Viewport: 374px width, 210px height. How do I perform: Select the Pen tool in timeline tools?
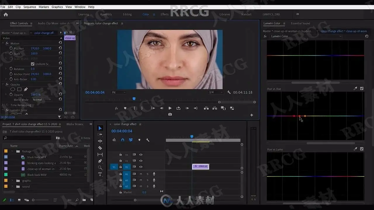tap(100, 161)
